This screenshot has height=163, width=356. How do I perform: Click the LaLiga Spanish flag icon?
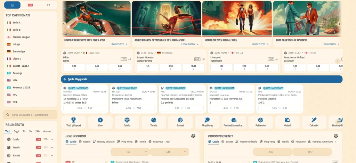click(x=9, y=44)
